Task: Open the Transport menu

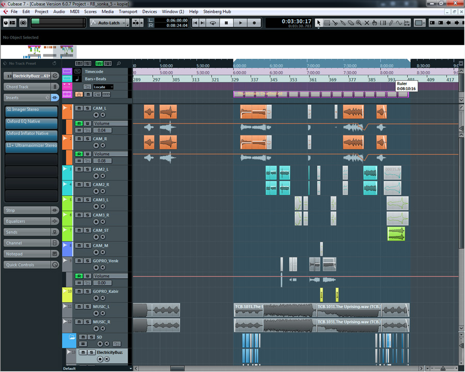Action: coord(128,11)
